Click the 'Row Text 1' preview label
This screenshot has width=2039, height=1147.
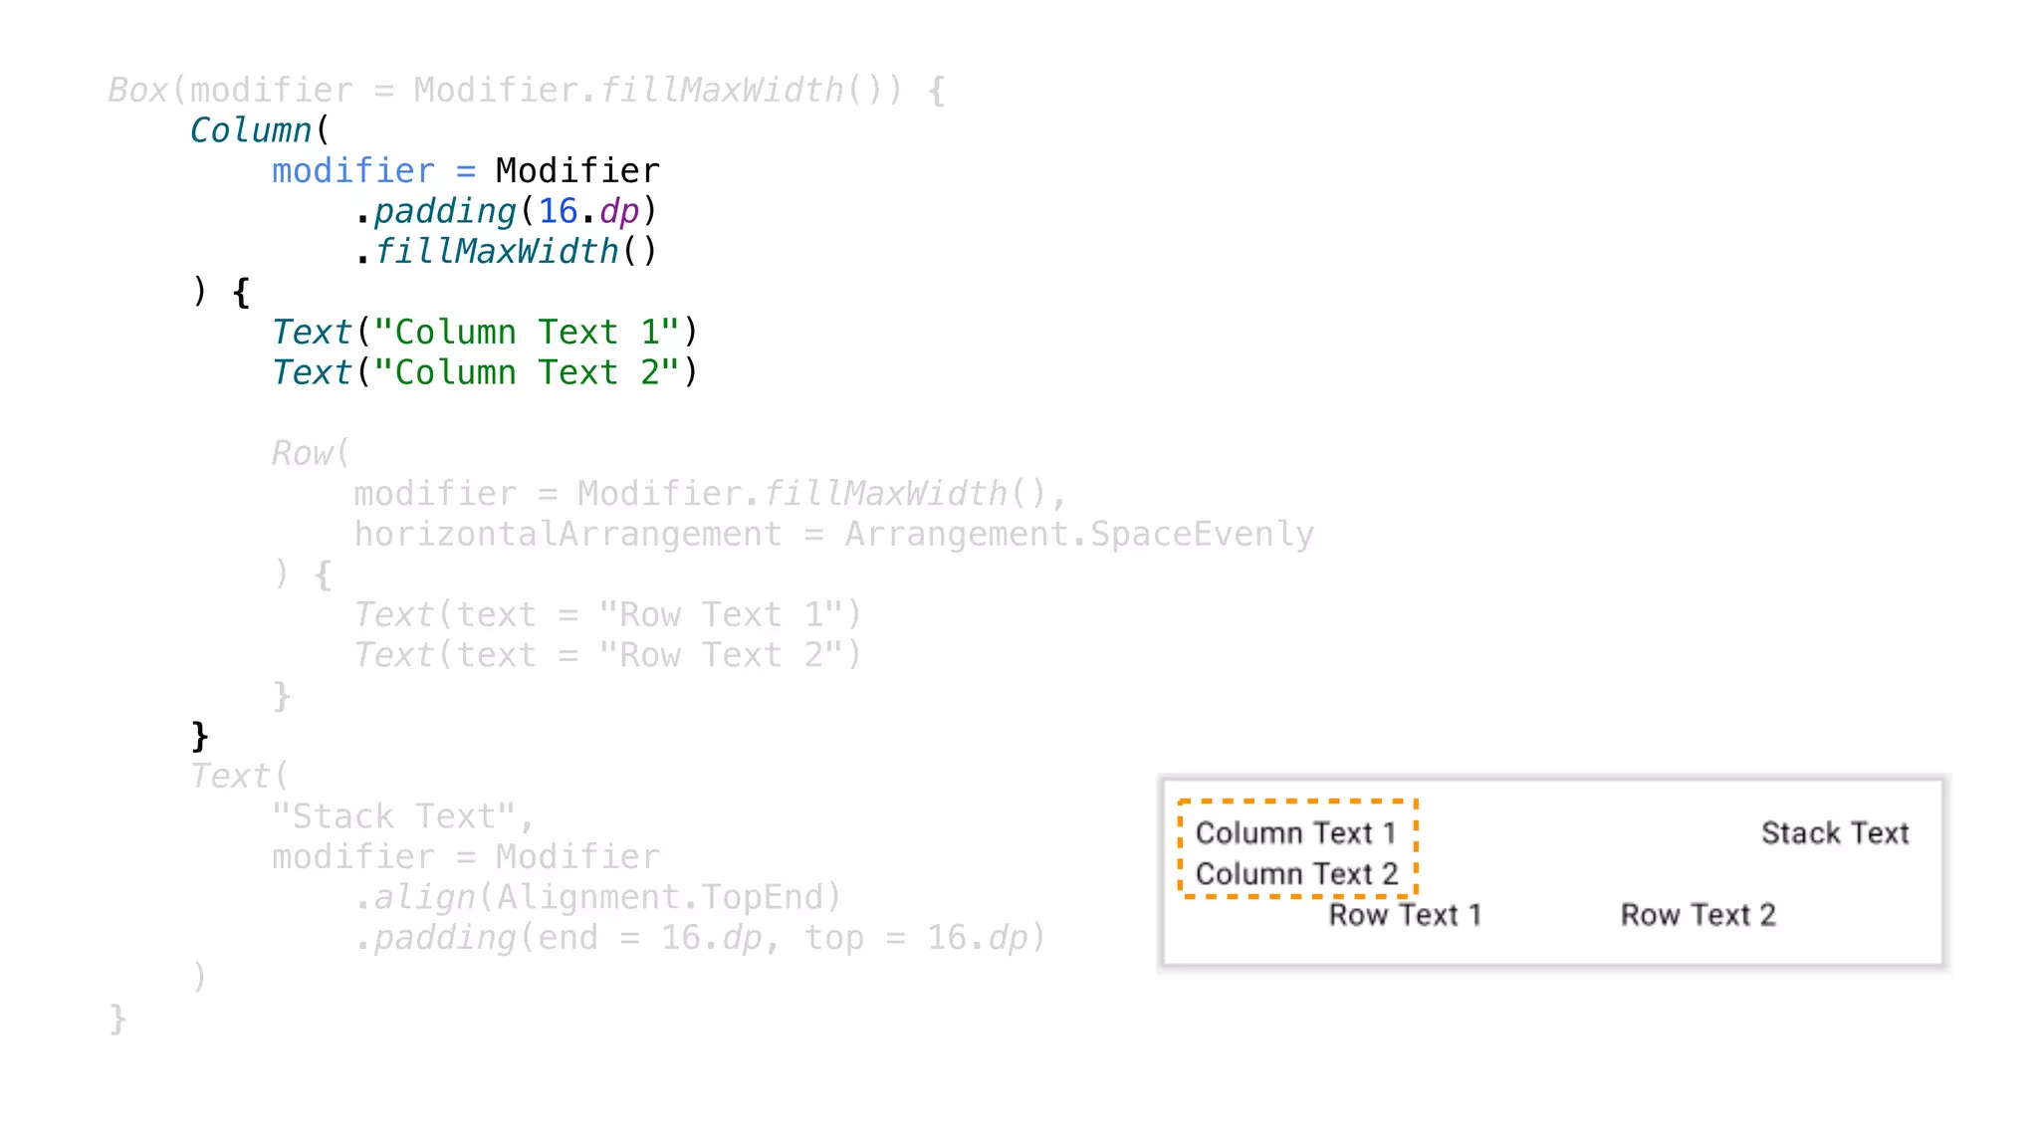pyautogui.click(x=1405, y=915)
